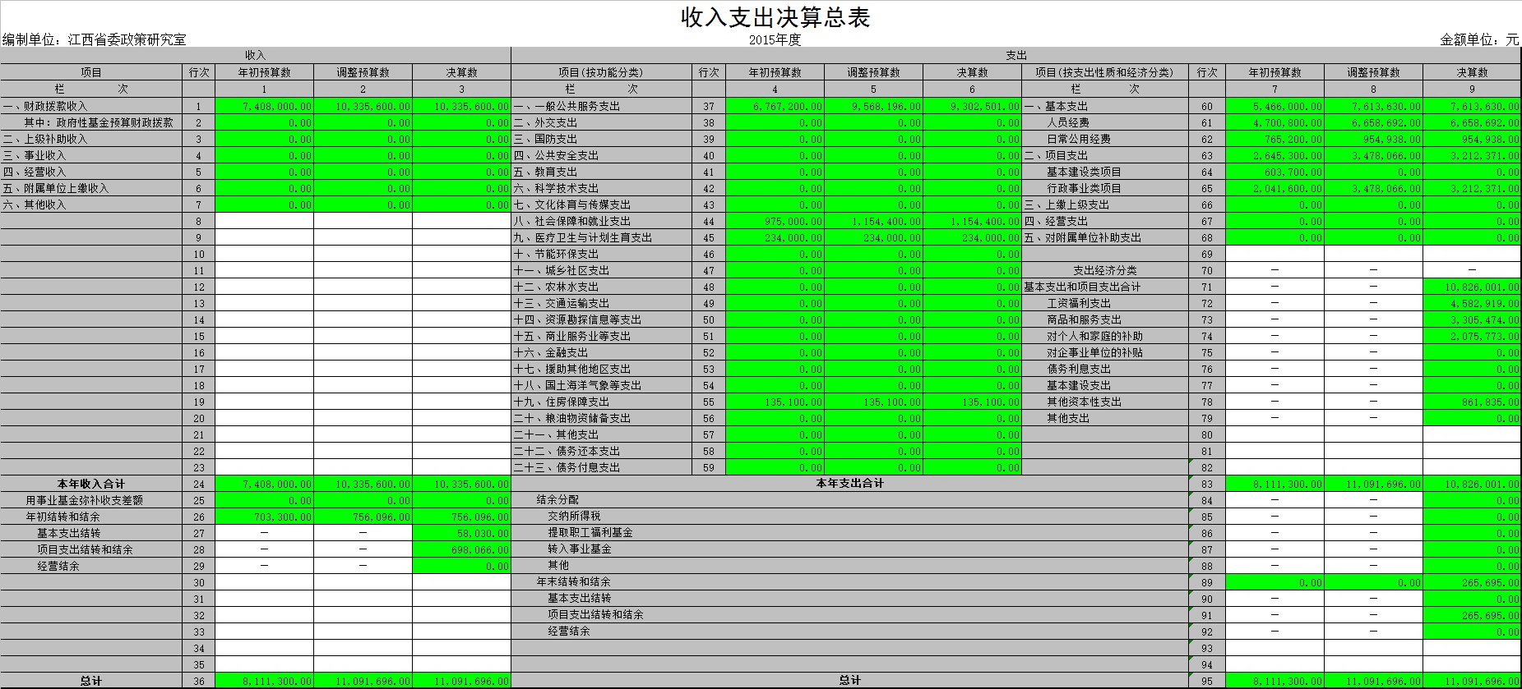Select the 金额单位：元 label
This screenshot has height=689, width=1522.
point(1479,39)
